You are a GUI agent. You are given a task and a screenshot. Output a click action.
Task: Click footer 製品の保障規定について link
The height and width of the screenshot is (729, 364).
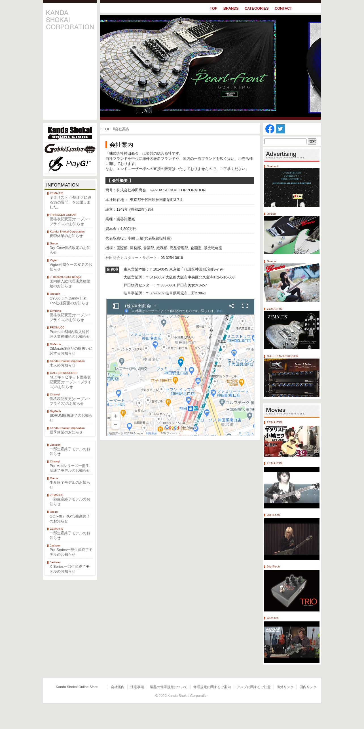168,687
